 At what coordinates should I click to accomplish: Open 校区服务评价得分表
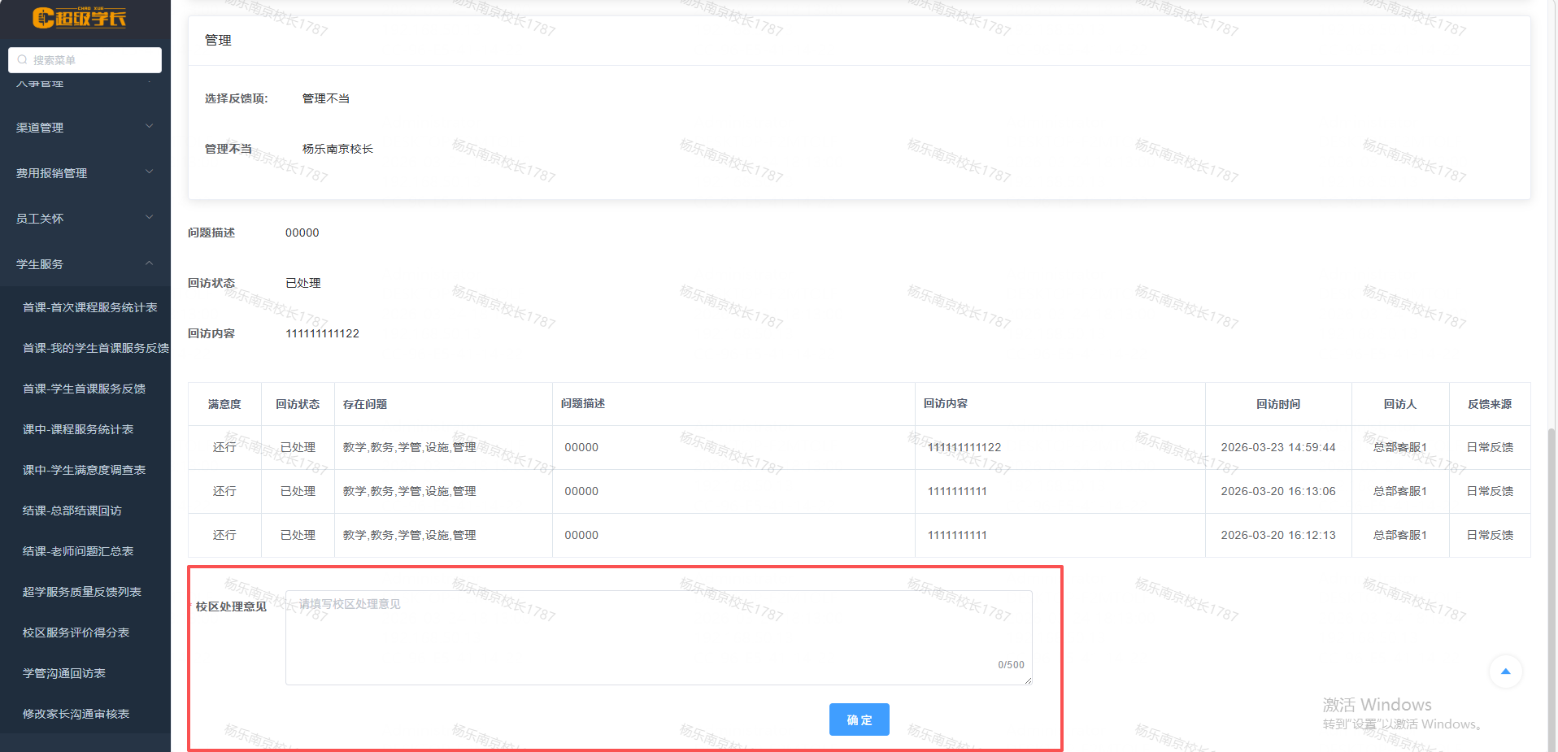(76, 632)
